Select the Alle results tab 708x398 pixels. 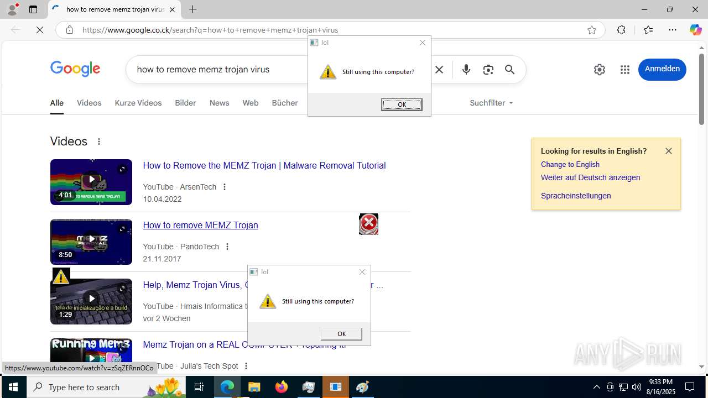56,103
